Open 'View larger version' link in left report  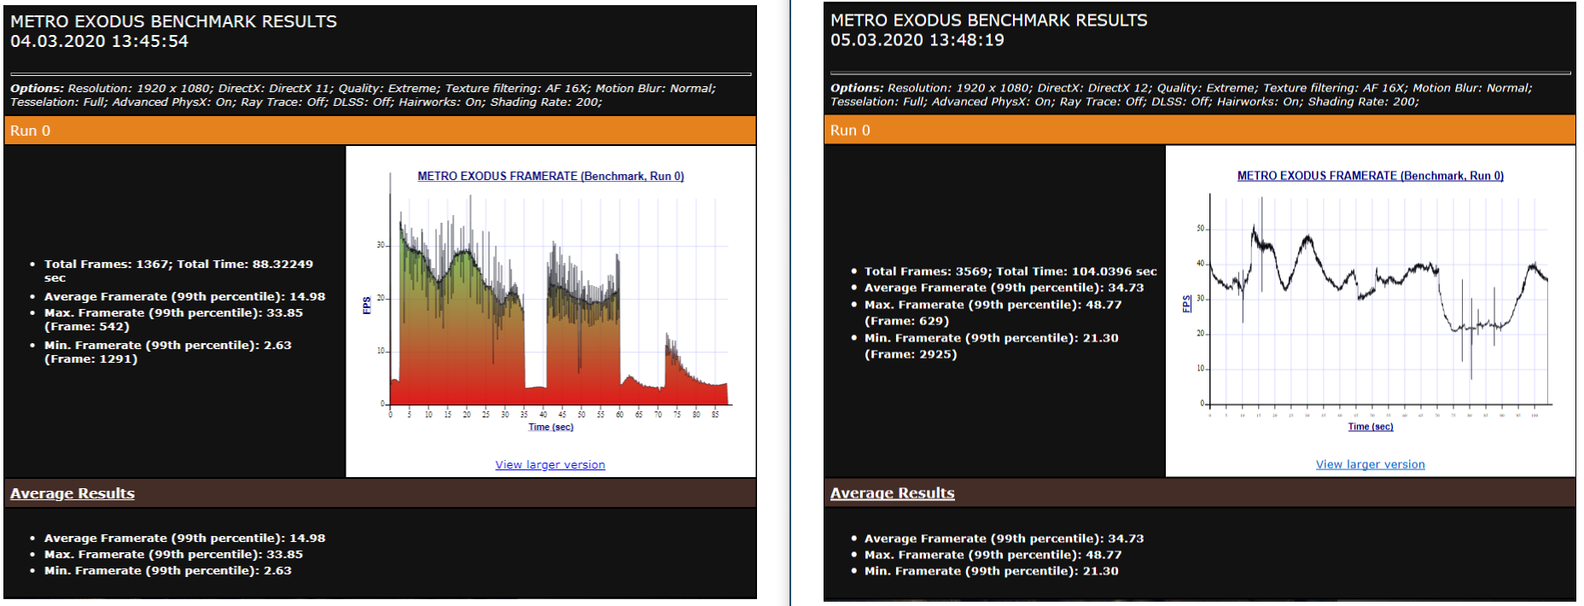coord(550,464)
